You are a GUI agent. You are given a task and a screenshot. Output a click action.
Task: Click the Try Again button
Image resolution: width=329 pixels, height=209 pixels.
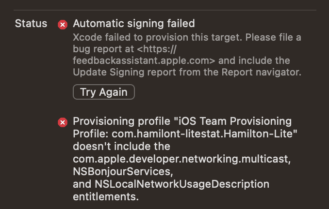104,92
